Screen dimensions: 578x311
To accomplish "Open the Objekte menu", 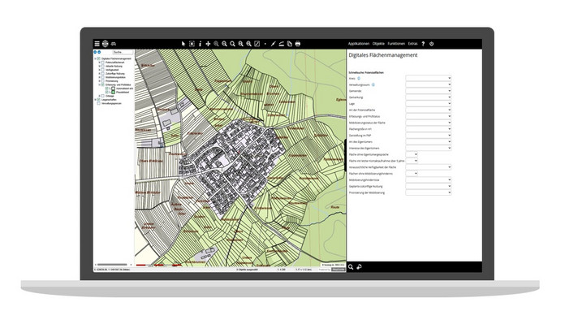I will (378, 44).
